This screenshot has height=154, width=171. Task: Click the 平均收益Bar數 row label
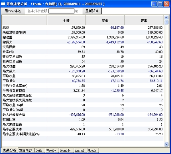click(x=13, y=105)
